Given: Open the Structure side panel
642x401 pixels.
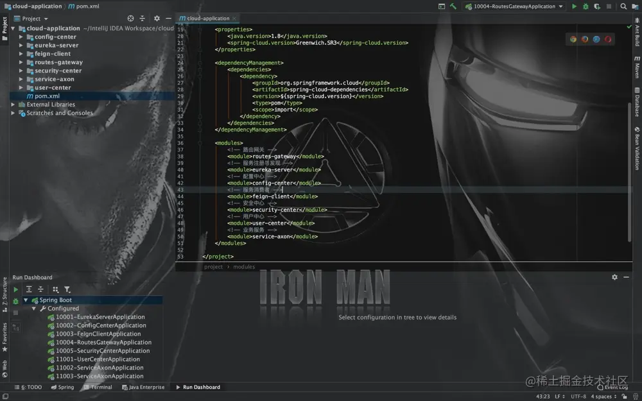Looking at the screenshot, I should (4, 294).
